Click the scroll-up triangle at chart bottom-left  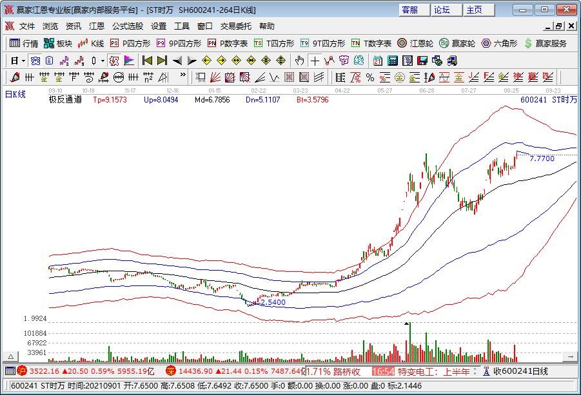tap(11, 357)
